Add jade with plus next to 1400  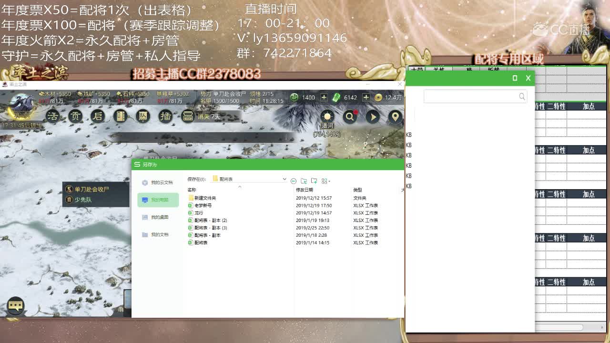click(x=324, y=97)
